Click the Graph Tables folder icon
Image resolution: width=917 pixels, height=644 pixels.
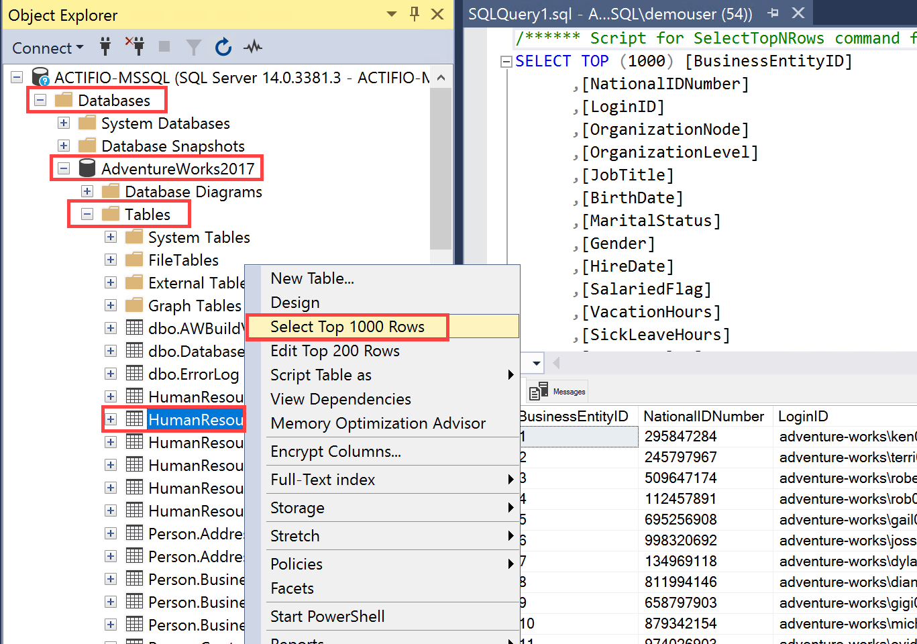pyautogui.click(x=134, y=305)
